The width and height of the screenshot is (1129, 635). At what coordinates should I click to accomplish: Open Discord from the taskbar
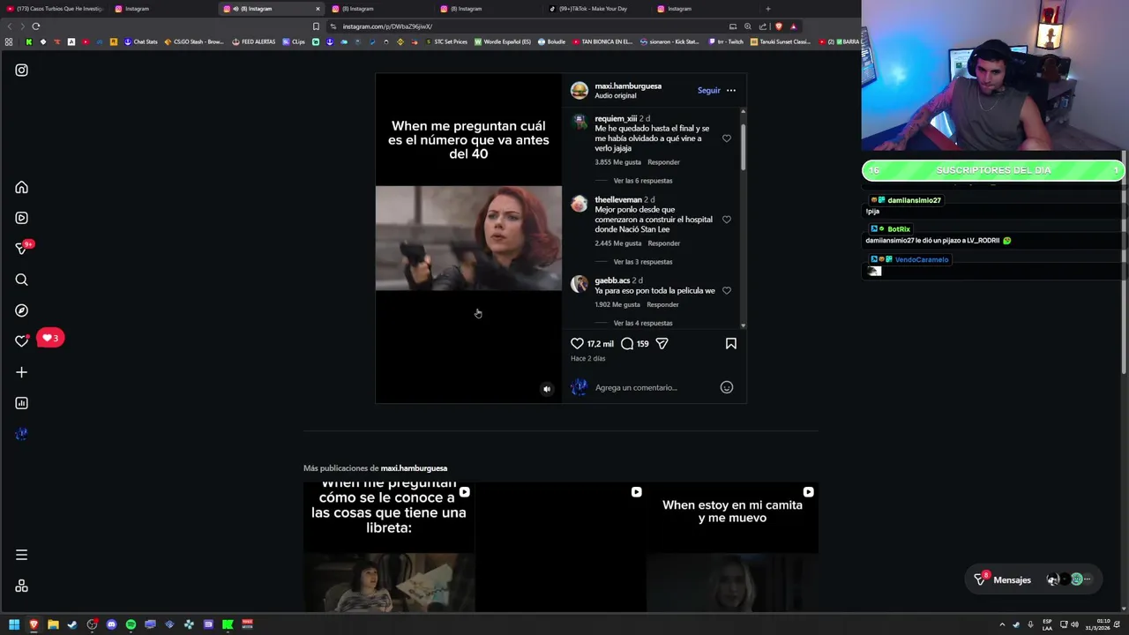111,624
